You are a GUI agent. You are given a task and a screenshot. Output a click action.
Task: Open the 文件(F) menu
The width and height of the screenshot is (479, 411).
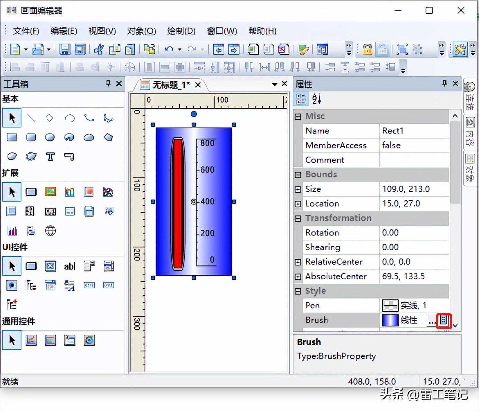(26, 31)
